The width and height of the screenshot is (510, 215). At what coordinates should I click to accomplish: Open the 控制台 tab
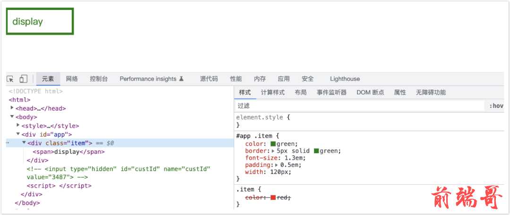[99, 79]
